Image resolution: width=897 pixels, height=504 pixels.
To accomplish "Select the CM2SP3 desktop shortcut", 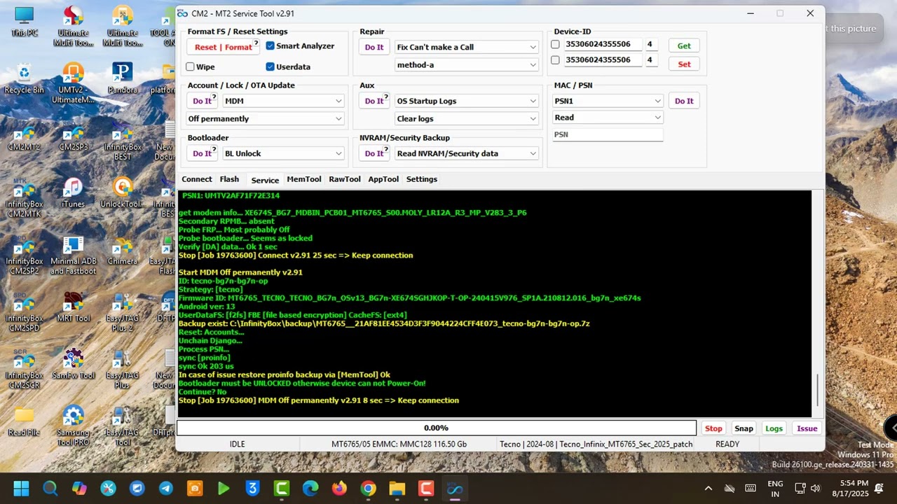I will [x=73, y=136].
